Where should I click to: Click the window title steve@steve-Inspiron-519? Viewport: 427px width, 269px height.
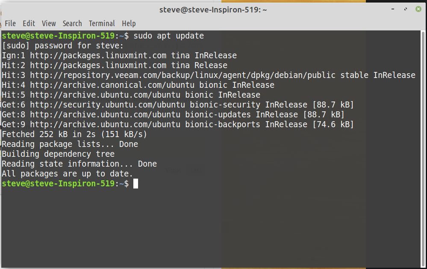pos(213,10)
